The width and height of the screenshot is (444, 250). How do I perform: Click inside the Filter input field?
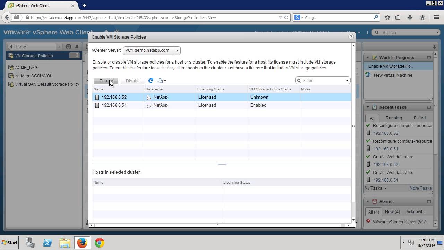[x=323, y=81]
